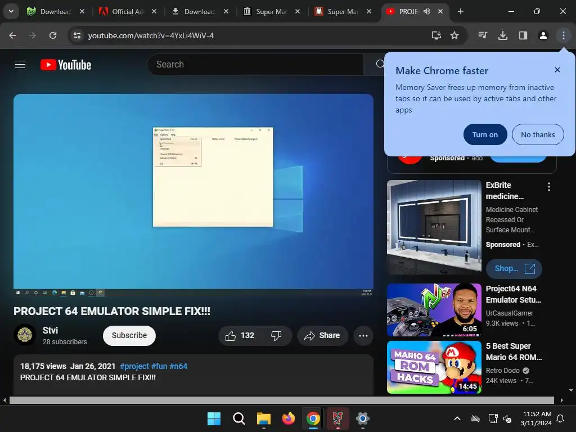
Task: Open Project64 N64 Emulator Setup video thumbnail
Action: click(434, 310)
